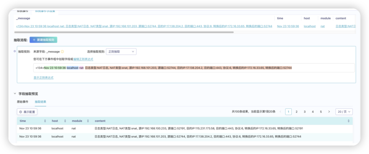Screen dimensions: 369x154
Task: Click the previous page arrow
Action: pyautogui.click(x=280, y=112)
